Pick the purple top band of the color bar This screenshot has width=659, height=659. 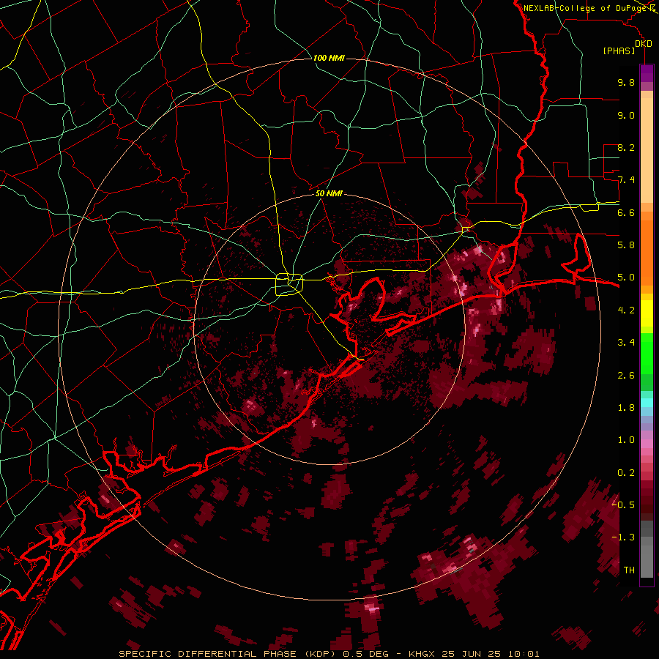click(x=647, y=73)
